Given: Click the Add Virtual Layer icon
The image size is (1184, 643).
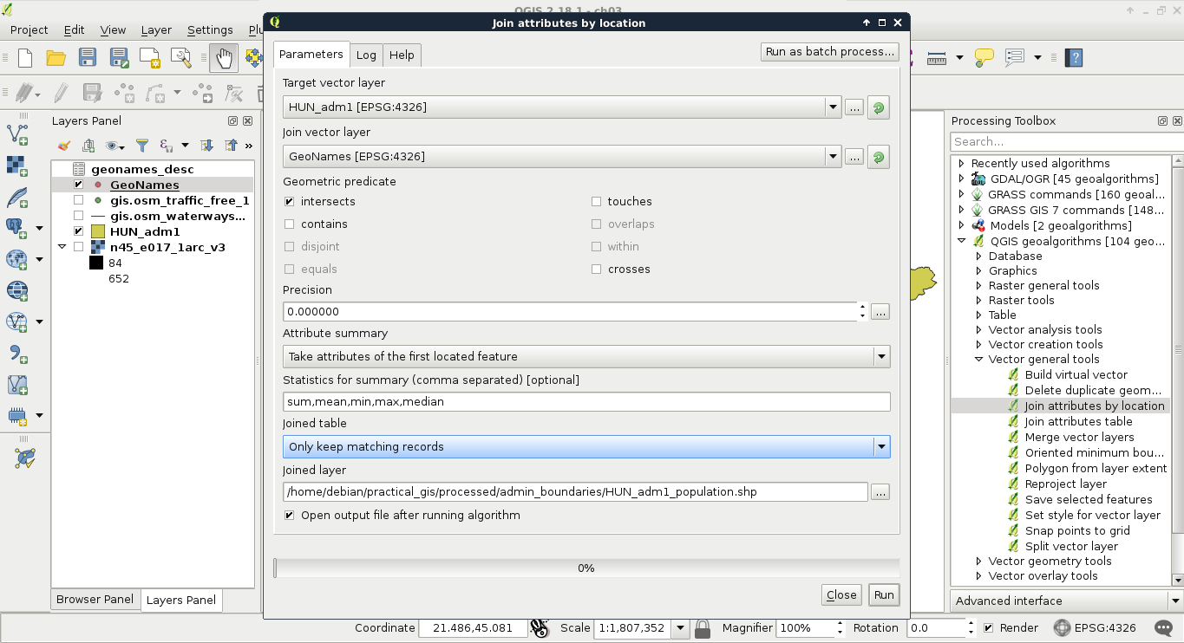Looking at the screenshot, I should coord(17,384).
